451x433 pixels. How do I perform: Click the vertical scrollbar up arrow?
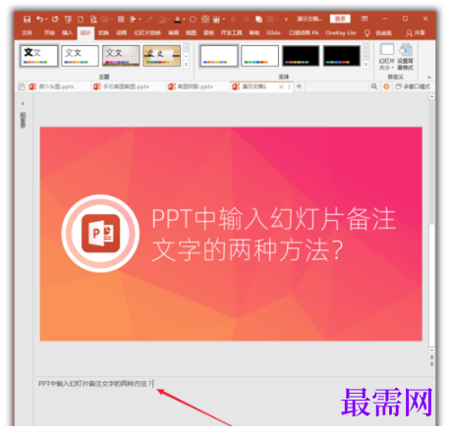[x=432, y=96]
